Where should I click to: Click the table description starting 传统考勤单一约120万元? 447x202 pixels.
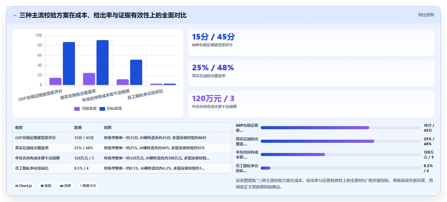point(157,158)
